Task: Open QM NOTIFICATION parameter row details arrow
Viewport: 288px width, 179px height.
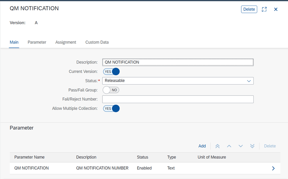Action: [273, 168]
